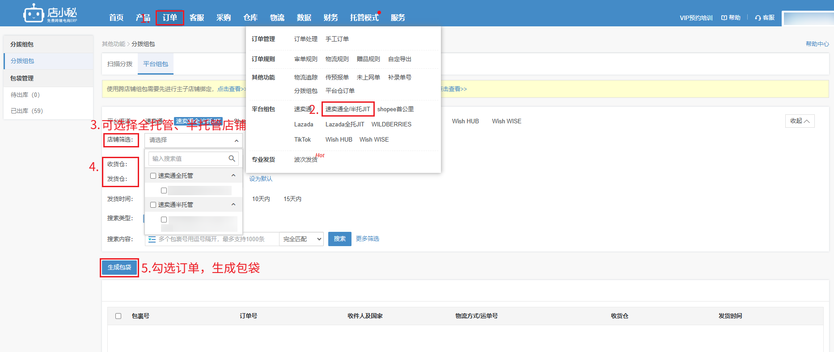Tick the 速卖通半托管 checkbox
Screen dimensions: 834x352
153,205
